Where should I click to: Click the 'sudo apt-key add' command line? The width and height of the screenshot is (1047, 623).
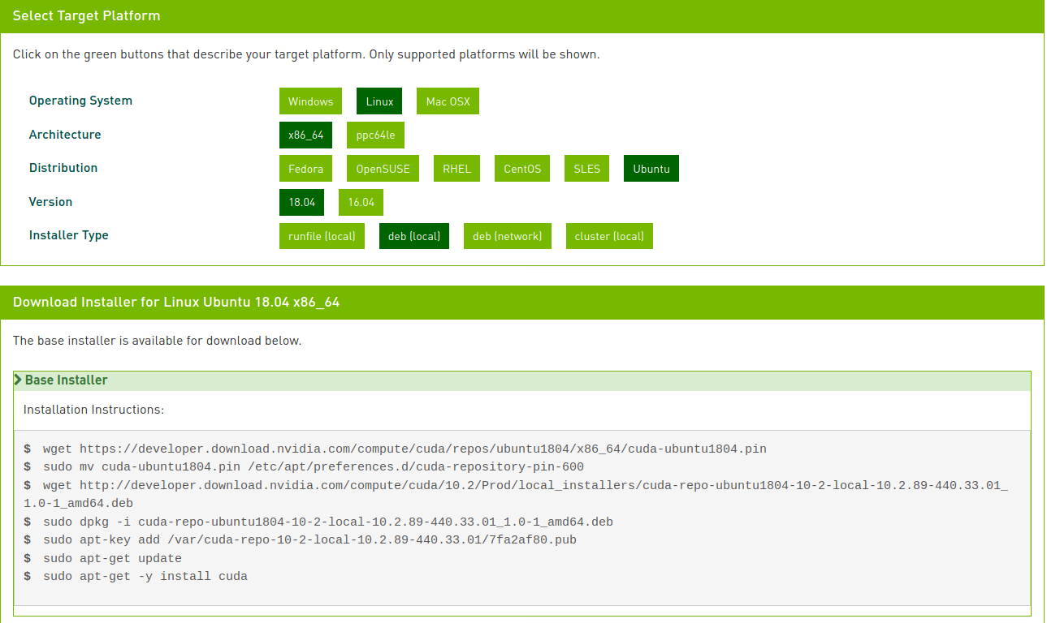click(300, 540)
